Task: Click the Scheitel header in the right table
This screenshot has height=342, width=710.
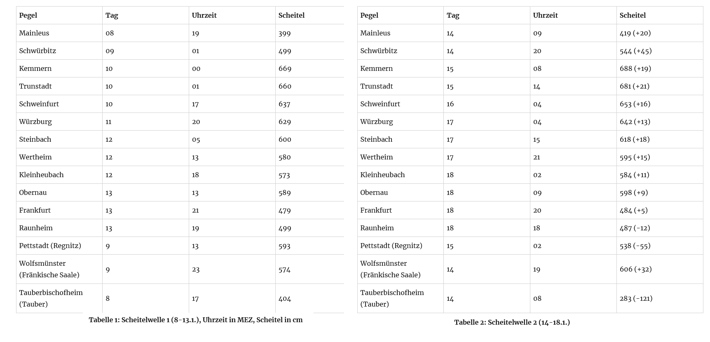Action: [633, 15]
